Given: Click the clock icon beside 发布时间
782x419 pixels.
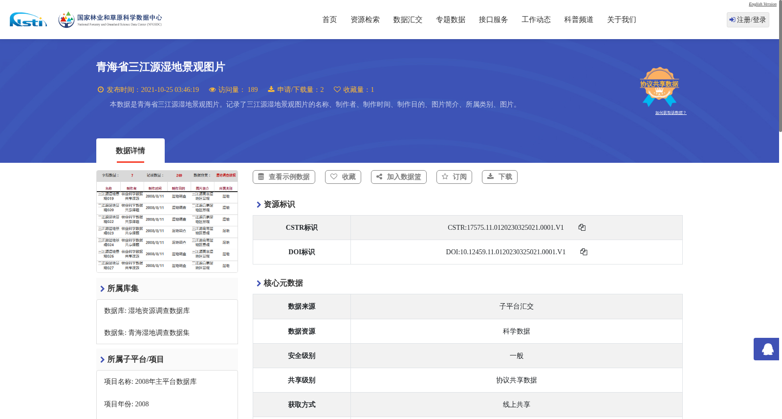Looking at the screenshot, I should click(x=101, y=90).
